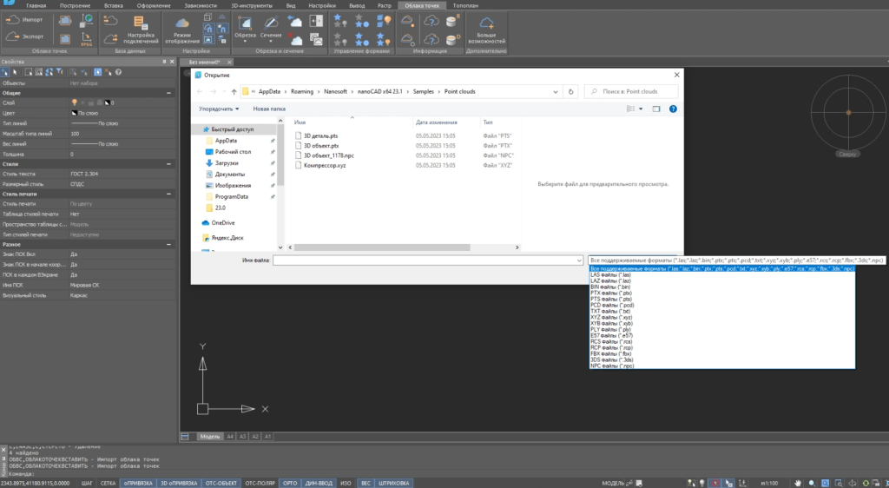This screenshot has height=488, width=889.
Task: Click the Режим отображения cloud icon
Action: [181, 23]
